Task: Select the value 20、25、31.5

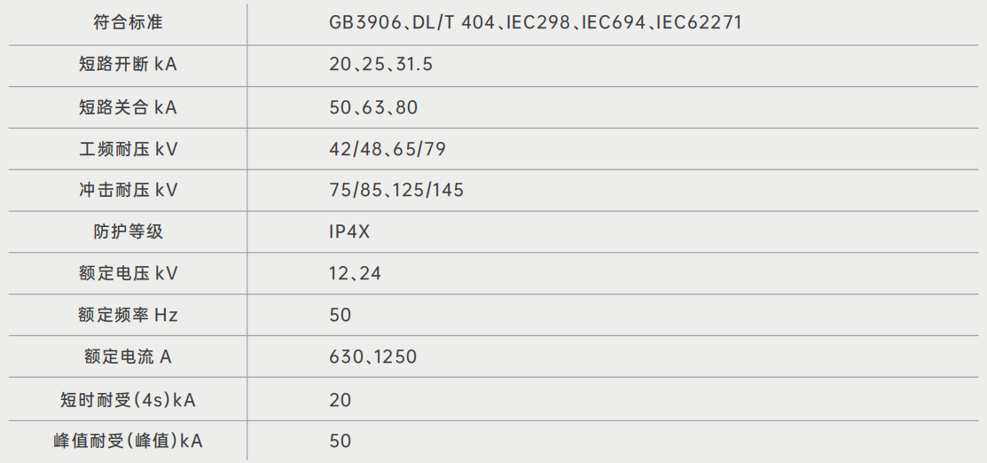Action: click(380, 65)
